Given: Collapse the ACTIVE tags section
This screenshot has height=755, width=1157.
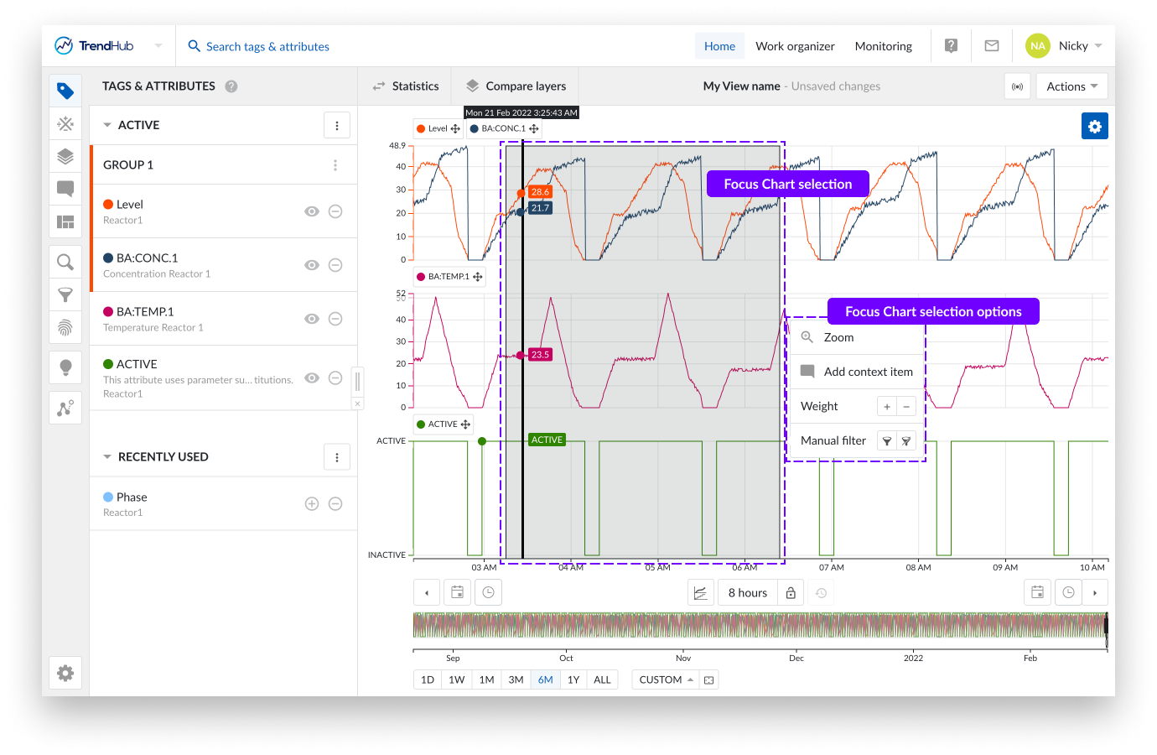Looking at the screenshot, I should (x=107, y=125).
